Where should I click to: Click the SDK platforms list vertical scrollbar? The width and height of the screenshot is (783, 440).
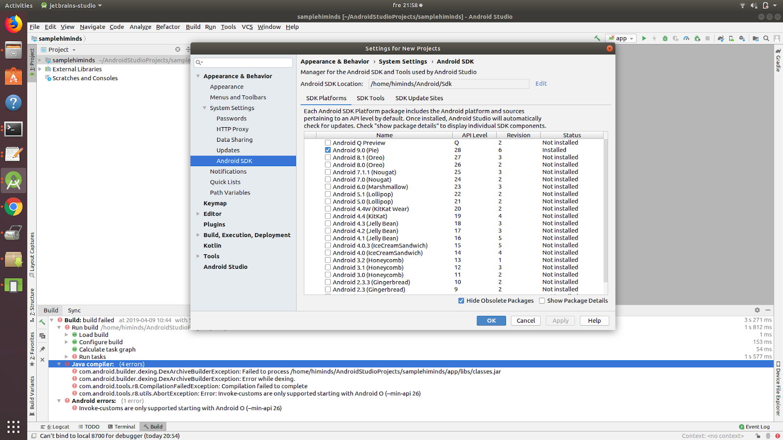point(606,210)
